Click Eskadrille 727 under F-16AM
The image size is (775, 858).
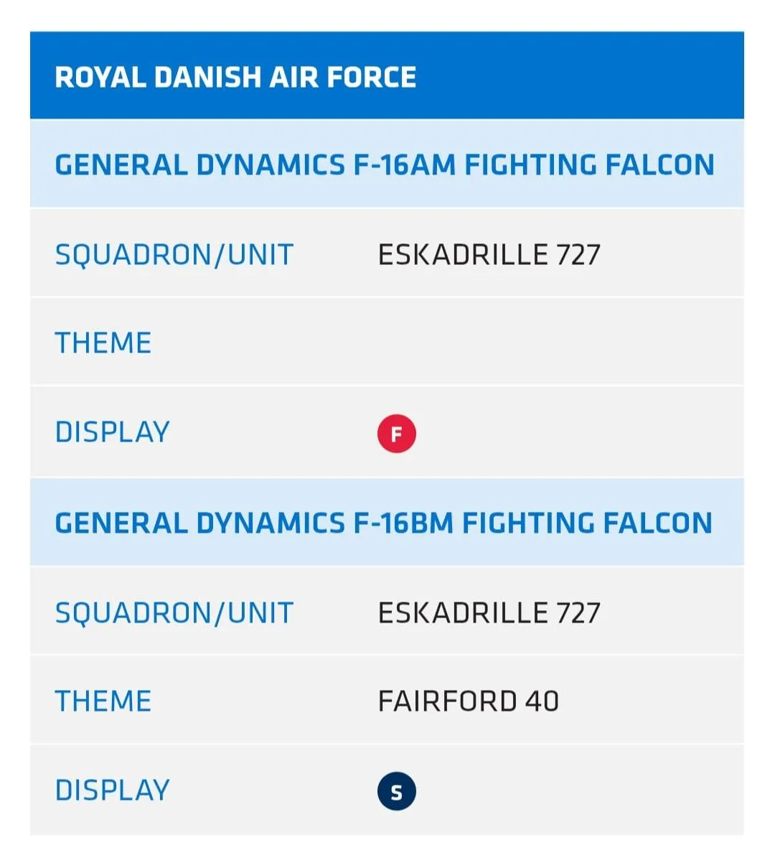pos(489,255)
